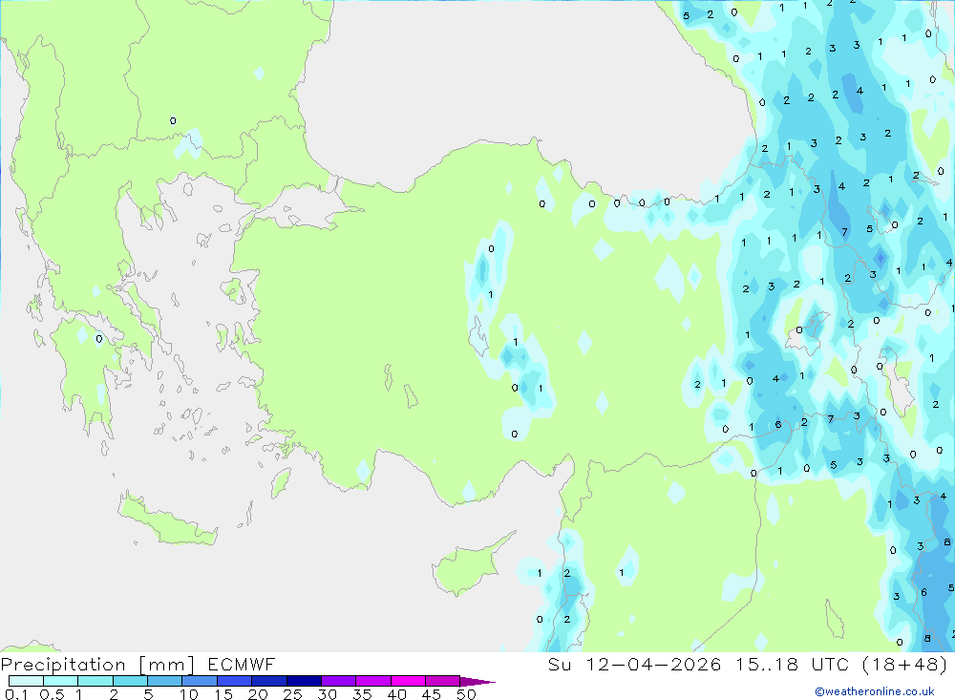Click the "12-04-2026" date text

[653, 664]
